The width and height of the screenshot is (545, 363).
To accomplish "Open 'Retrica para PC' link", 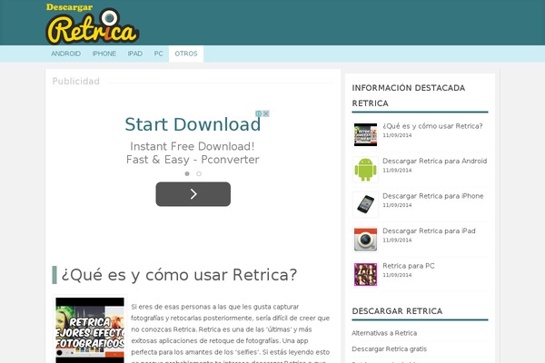I will (x=409, y=266).
